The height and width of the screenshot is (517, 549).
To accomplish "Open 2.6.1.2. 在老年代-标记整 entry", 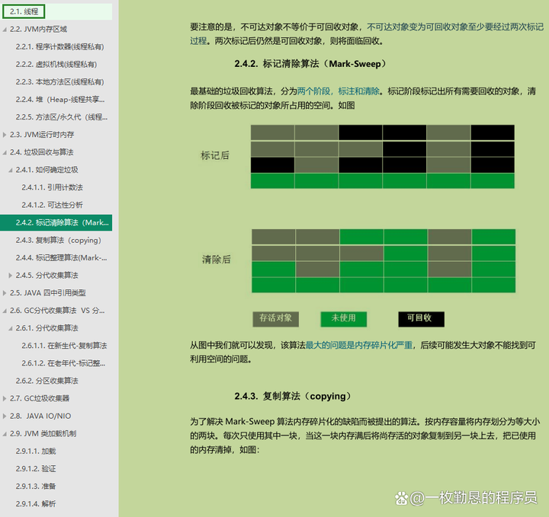I will pyautogui.click(x=63, y=363).
